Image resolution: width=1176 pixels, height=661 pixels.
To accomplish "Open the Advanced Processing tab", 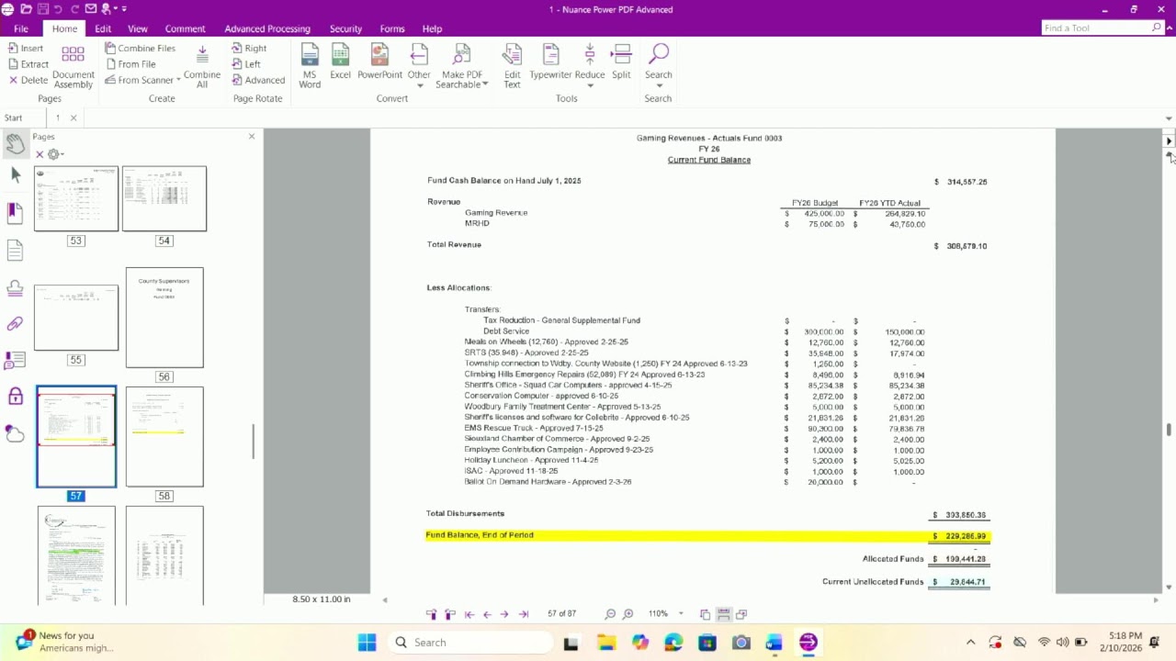I will point(267,28).
